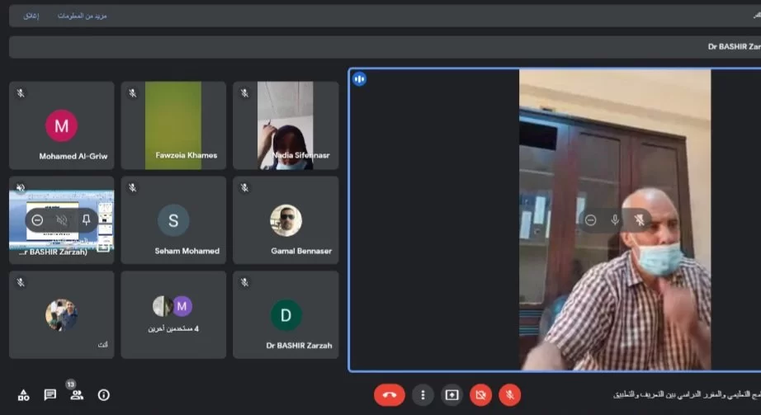Pin the BASHIR Zarzah presentation tile
Screen dimensions: 761x415
coord(86,220)
